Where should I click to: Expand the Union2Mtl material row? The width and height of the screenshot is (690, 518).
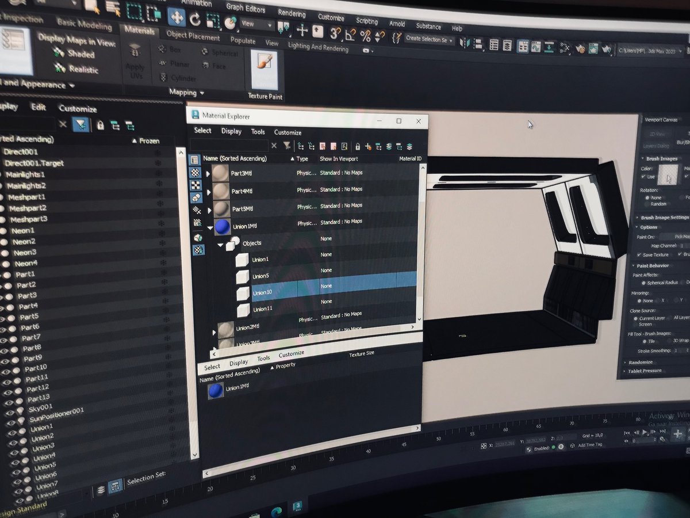pos(214,332)
